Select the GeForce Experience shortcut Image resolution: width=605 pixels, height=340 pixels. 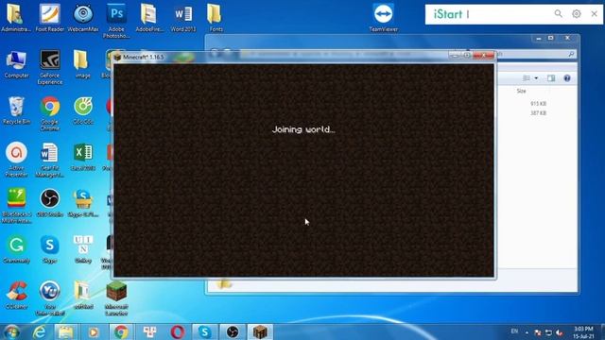[x=50, y=67]
